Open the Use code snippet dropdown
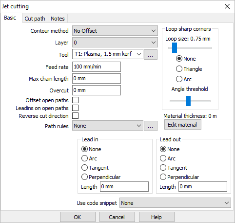235x223 pixels. pos(175,203)
